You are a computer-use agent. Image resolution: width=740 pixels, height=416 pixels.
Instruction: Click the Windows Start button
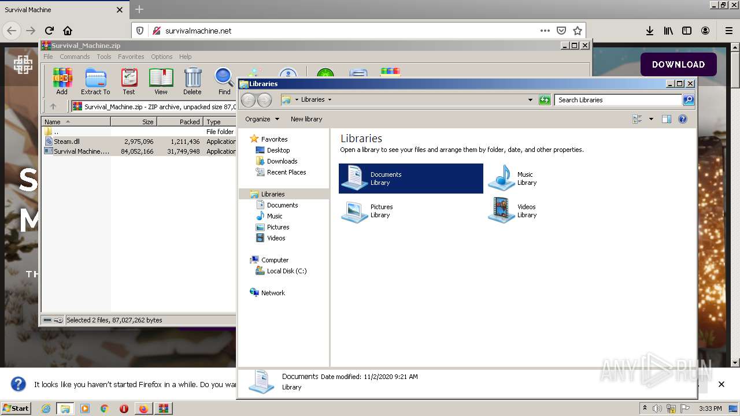click(16, 408)
